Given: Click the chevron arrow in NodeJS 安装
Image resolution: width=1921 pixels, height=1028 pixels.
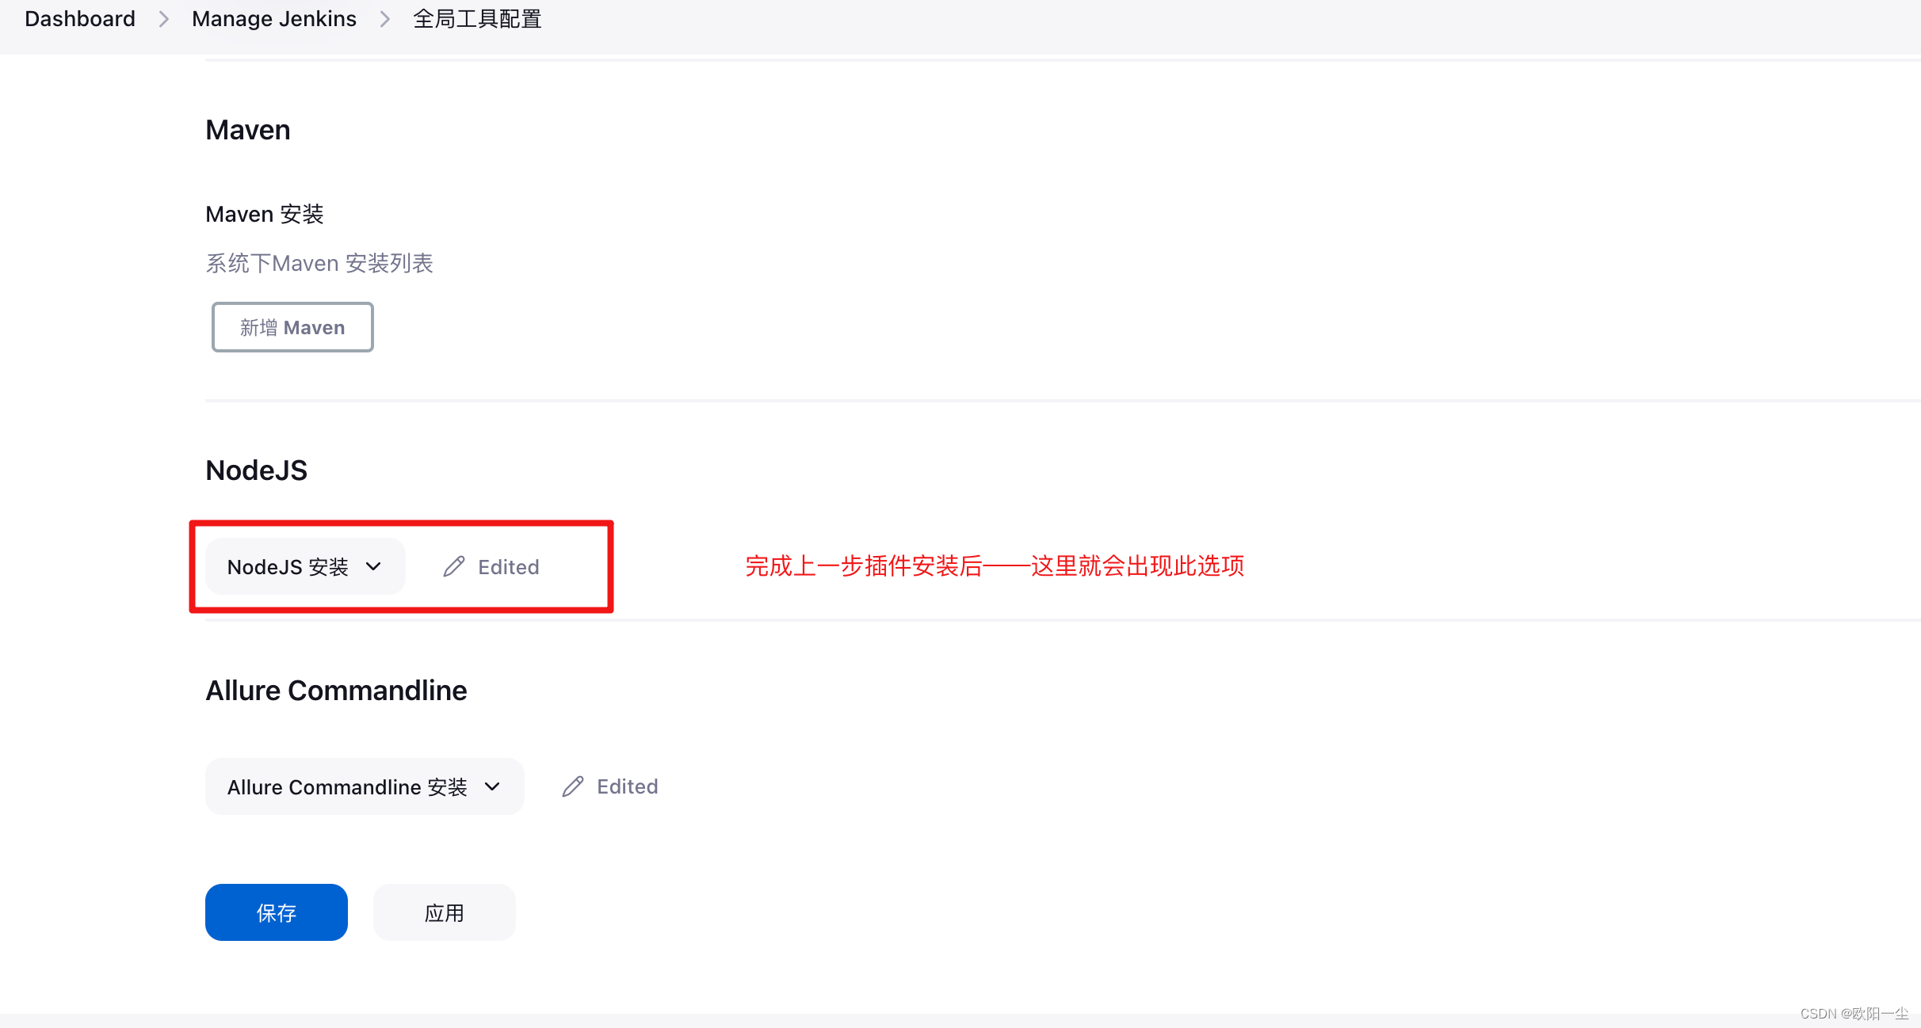Looking at the screenshot, I should (x=373, y=566).
